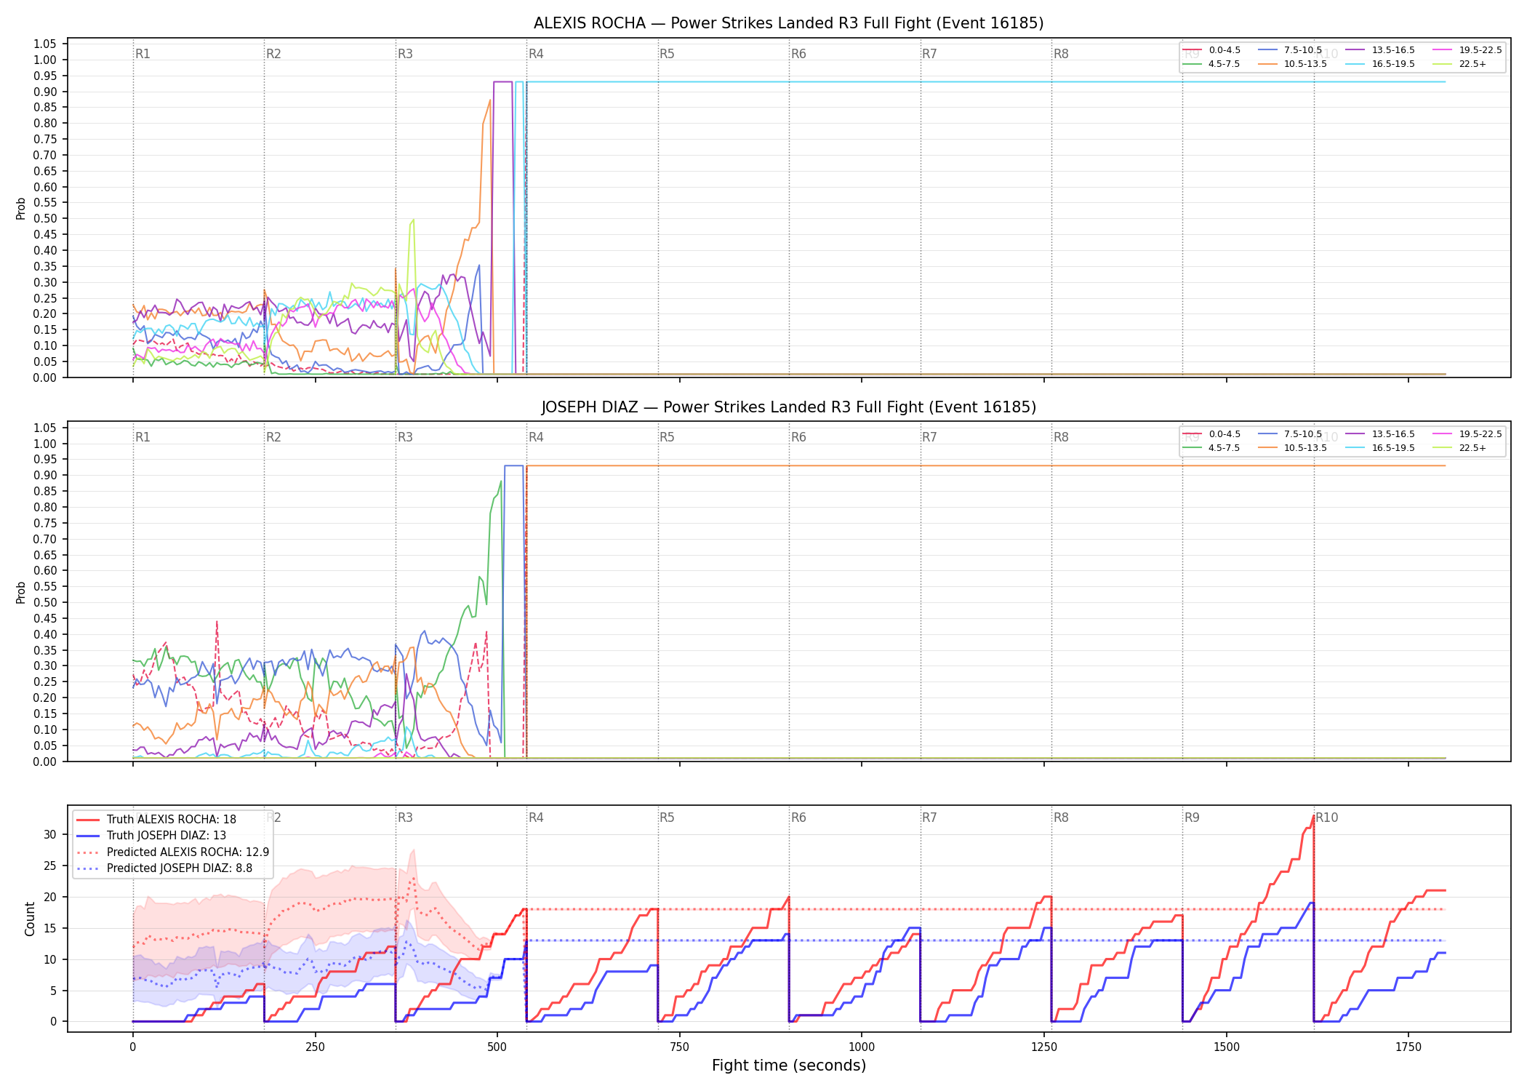Select the 19.5-22.5 legend entry in the ALEXIS ROCHA chart

pyautogui.click(x=1467, y=50)
